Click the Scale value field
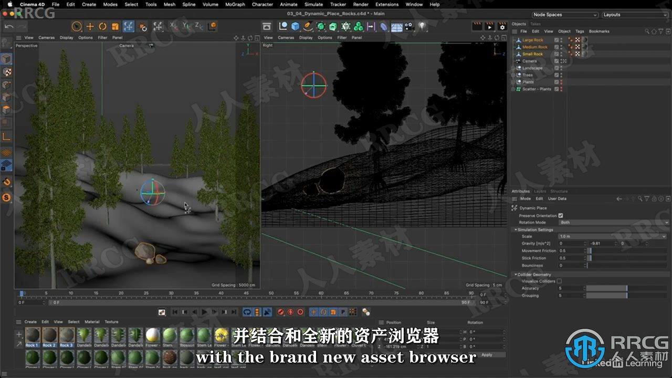Screen dimensions: 672x378 pos(613,236)
